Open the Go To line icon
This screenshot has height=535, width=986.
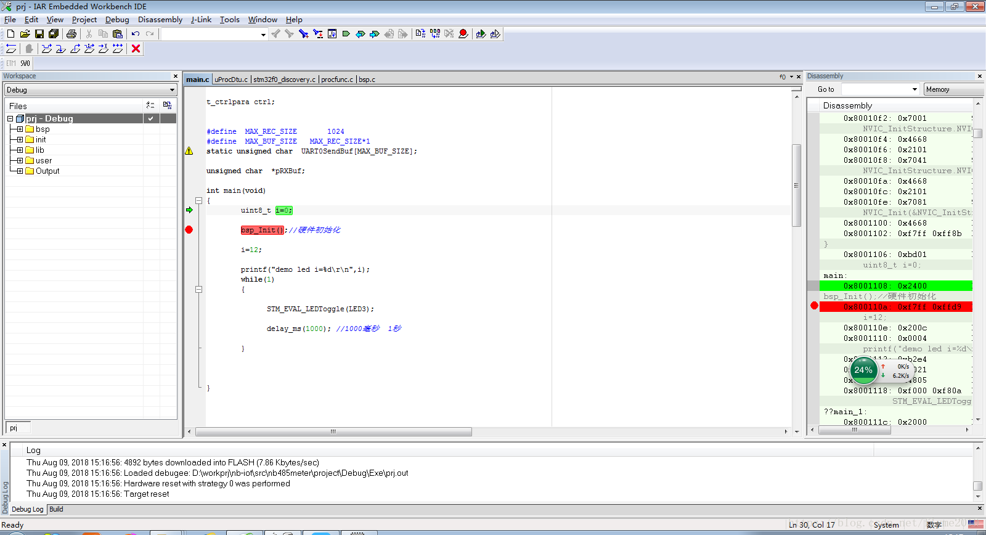point(332,34)
